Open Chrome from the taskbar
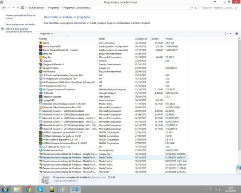The height and width of the screenshot is (193, 241). pyautogui.click(x=28, y=189)
